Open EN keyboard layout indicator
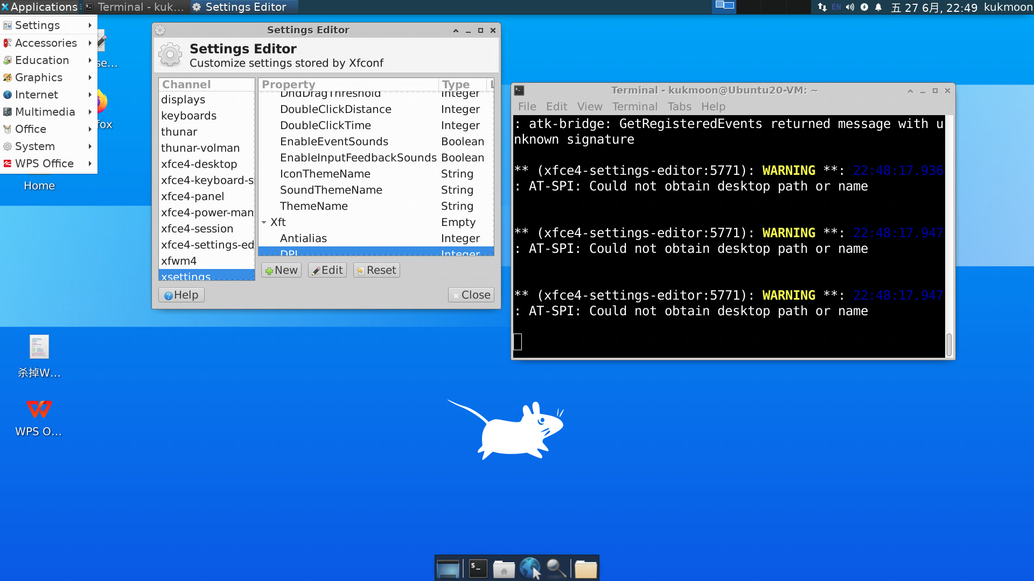The height and width of the screenshot is (581, 1034). tap(836, 7)
